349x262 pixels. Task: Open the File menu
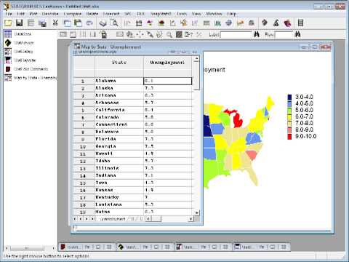click(x=9, y=14)
